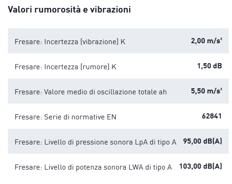
Task: Click the word Fresare in the noise uncertainty row
Action: tap(28, 67)
